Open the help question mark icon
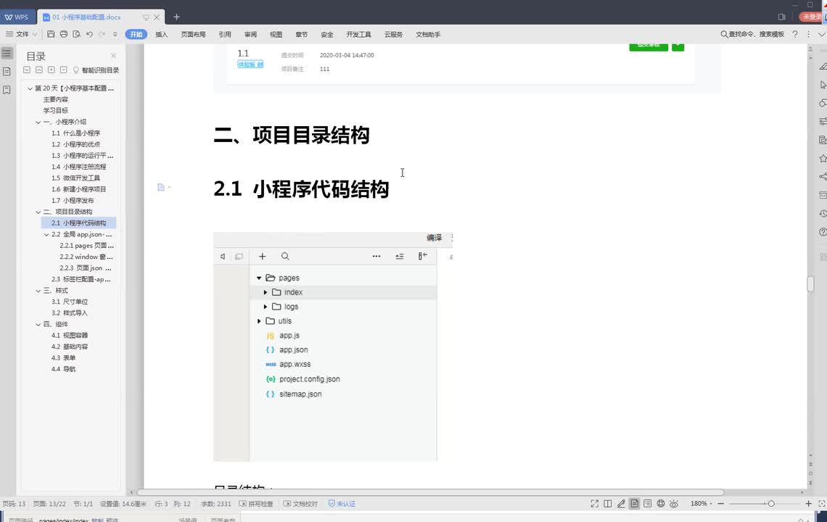Image resolution: width=827 pixels, height=522 pixels. click(x=795, y=34)
